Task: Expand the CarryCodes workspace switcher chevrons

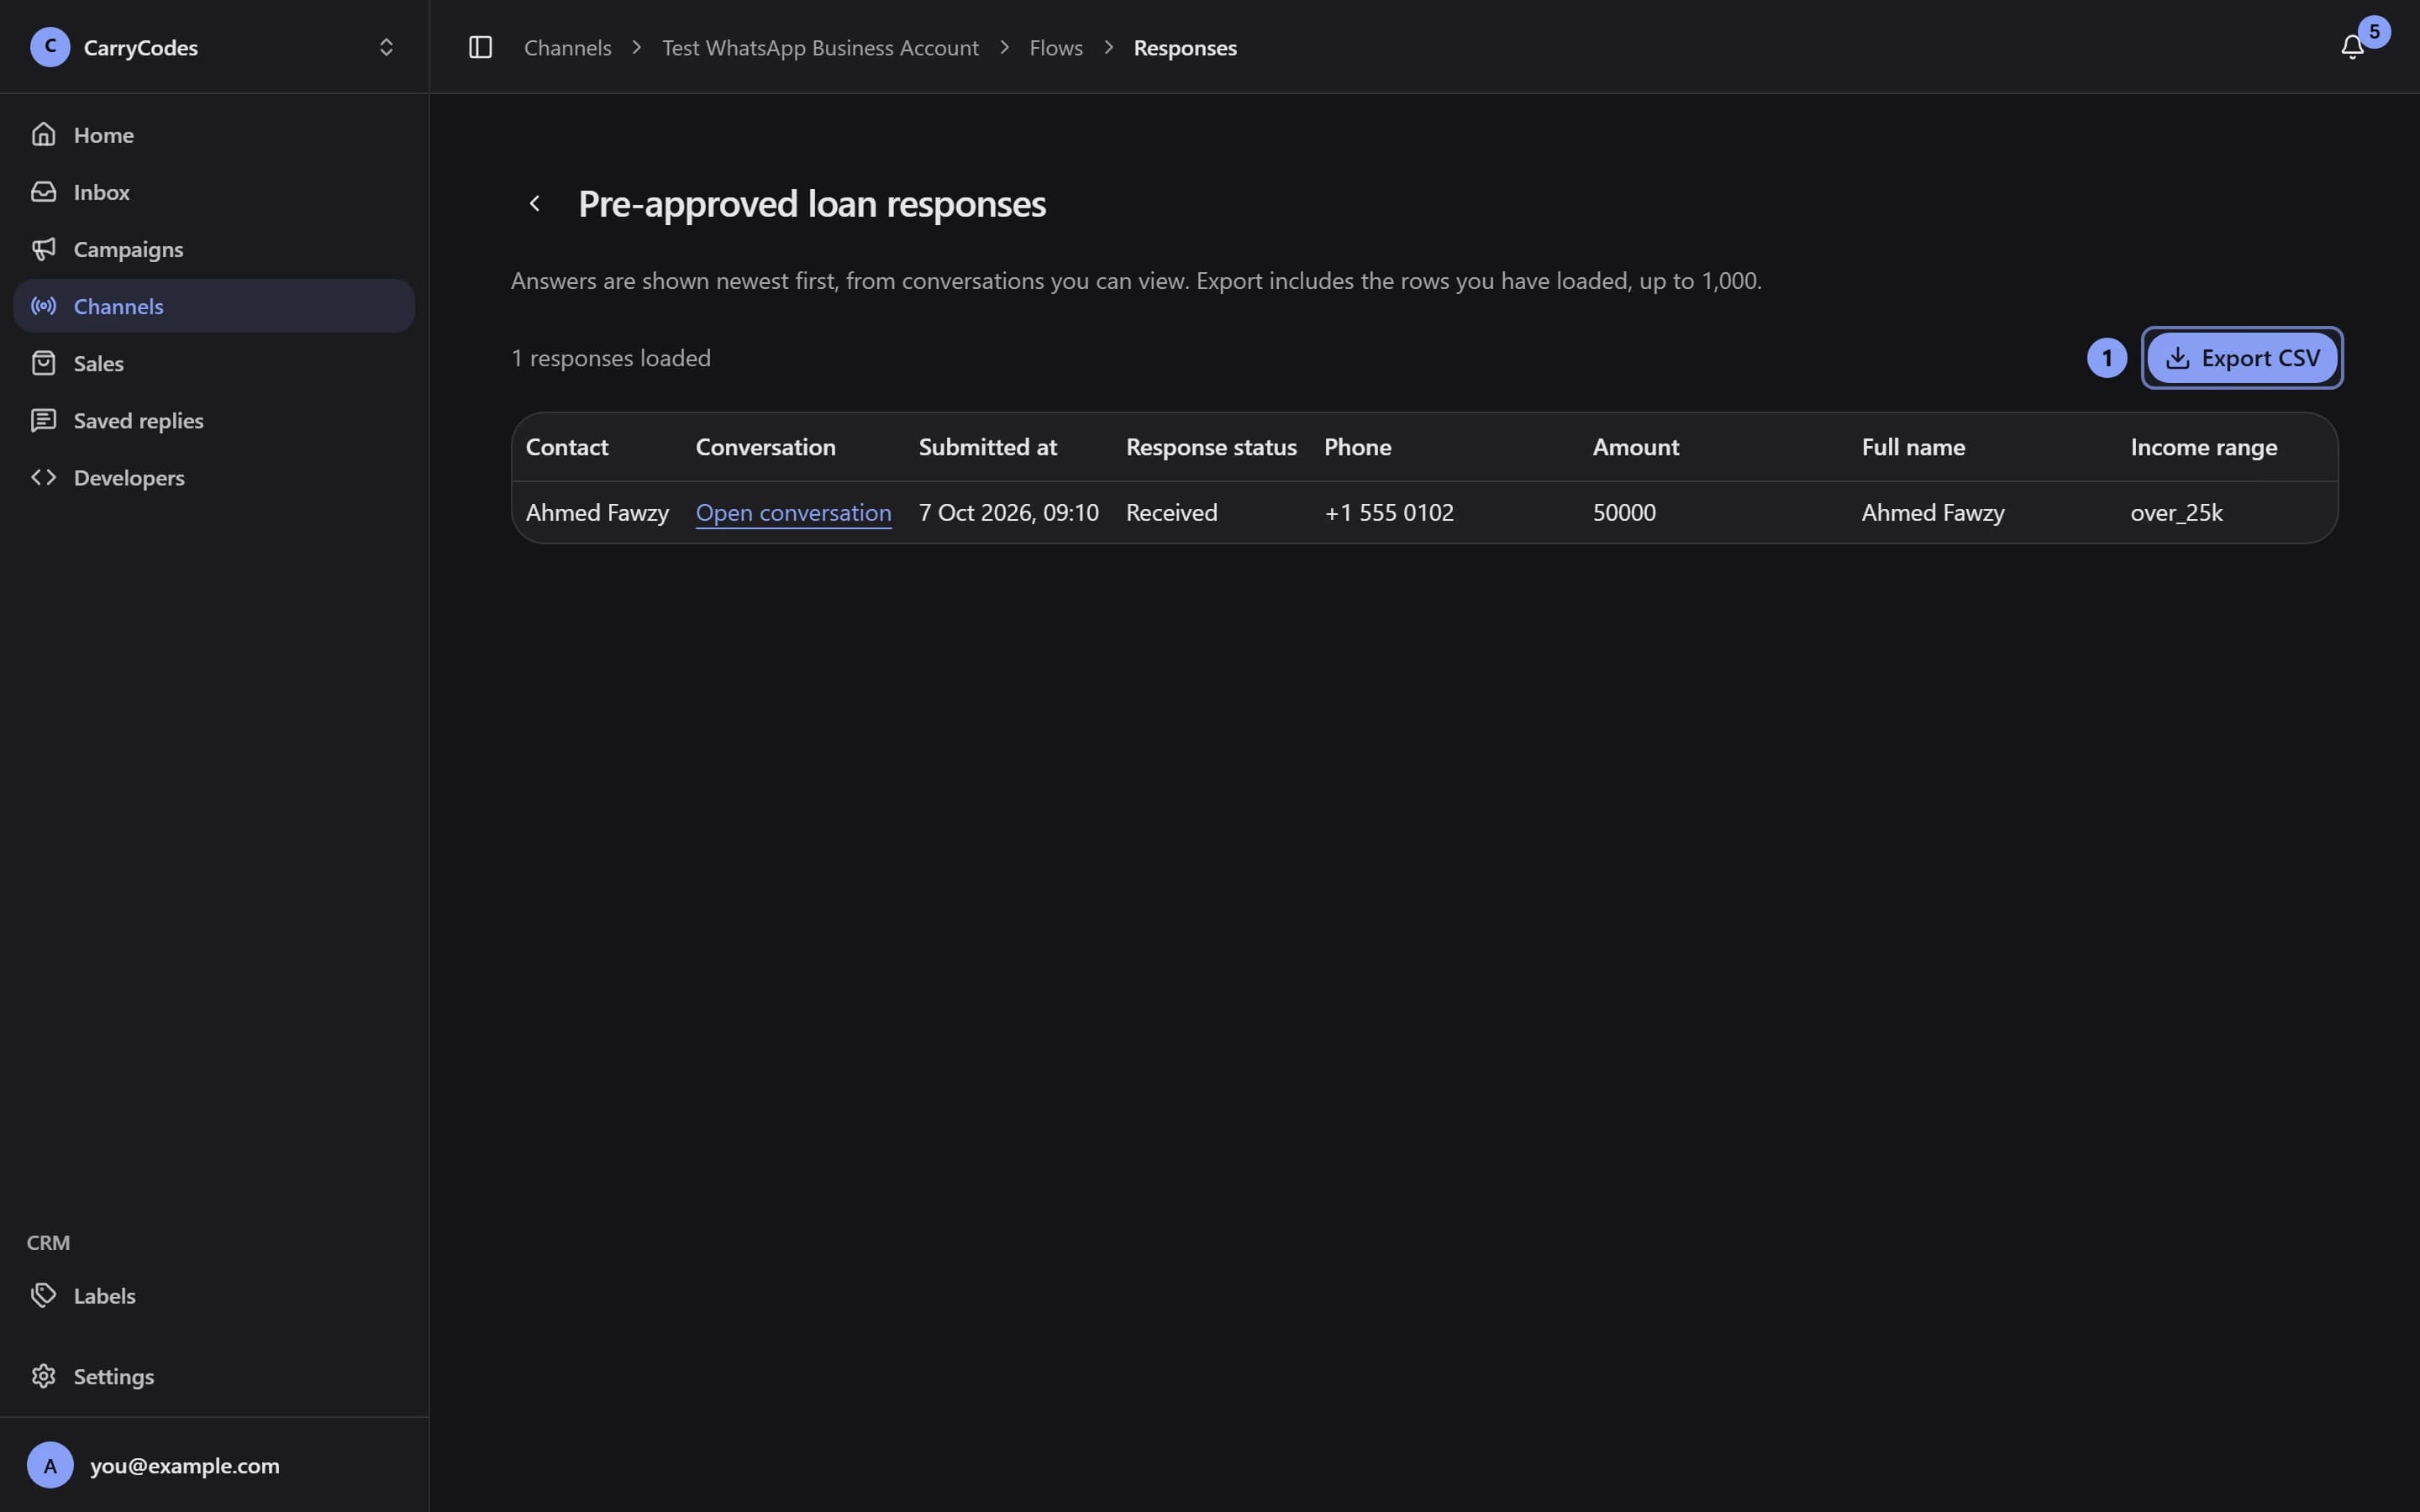Action: tap(386, 47)
